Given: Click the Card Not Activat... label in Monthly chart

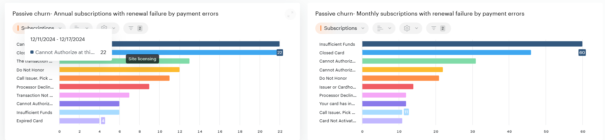Looking at the screenshot, I should point(338,121).
